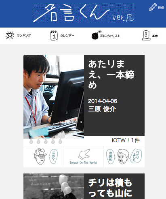Image resolution: width=166 pixels, height=199 pixels.
Task: Click the IOTW！1件 count
Action: point(126,140)
